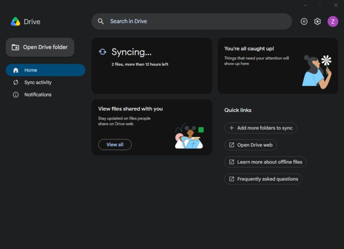Click "2 files, more than 12 hours left"
The width and height of the screenshot is (344, 249).
[140, 64]
